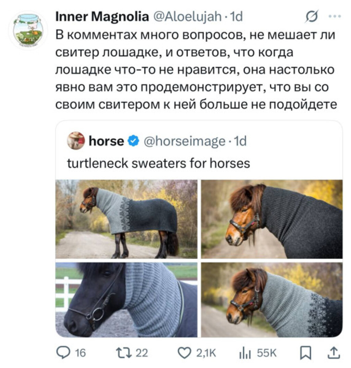Image resolution: width=351 pixels, height=368 pixels.
Task: Open black horse gray sweater photo
Action: coord(126,300)
